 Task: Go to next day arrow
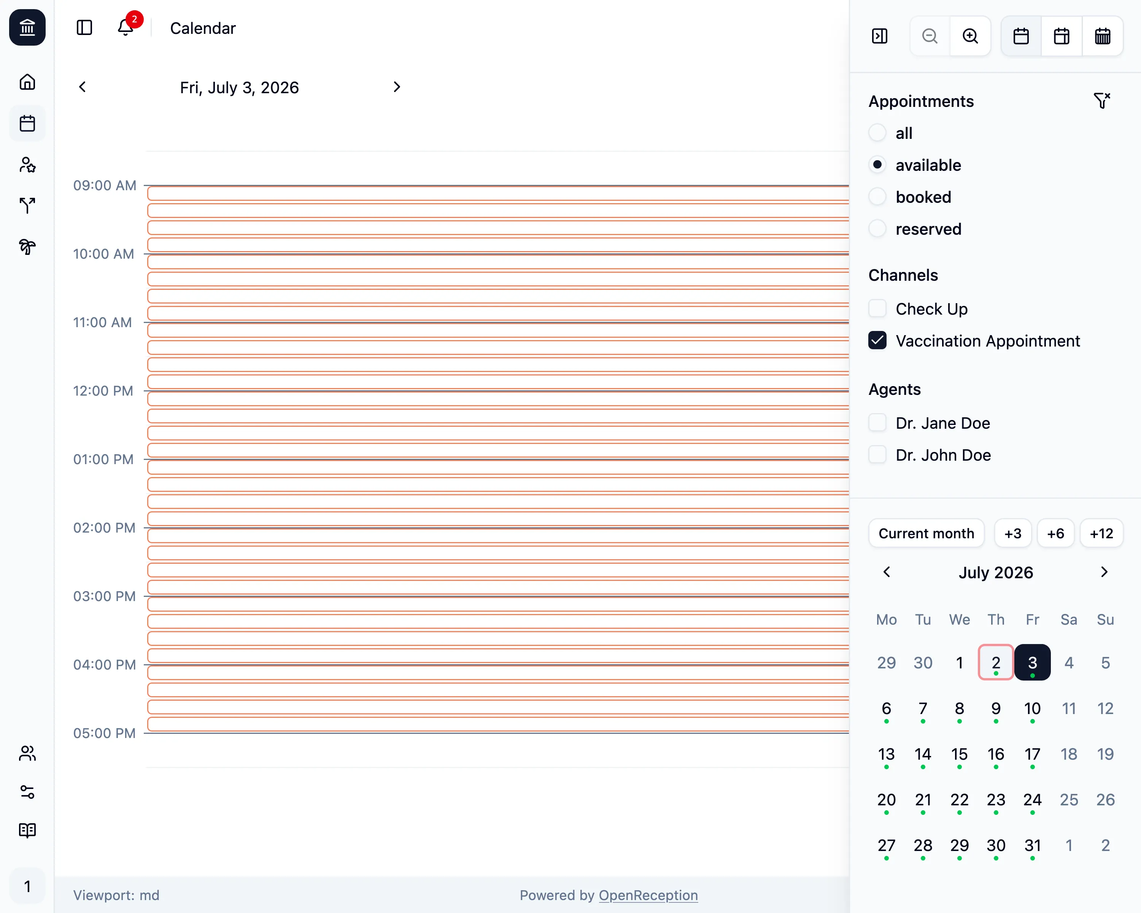click(x=396, y=87)
